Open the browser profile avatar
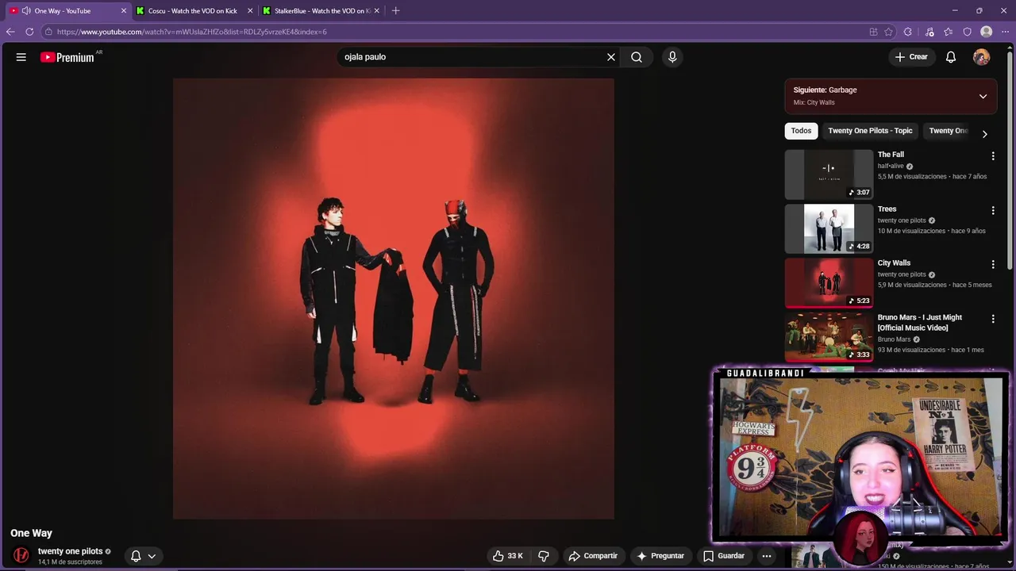 coord(987,32)
